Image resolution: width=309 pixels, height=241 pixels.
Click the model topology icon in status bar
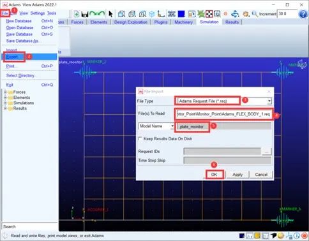coord(289,235)
